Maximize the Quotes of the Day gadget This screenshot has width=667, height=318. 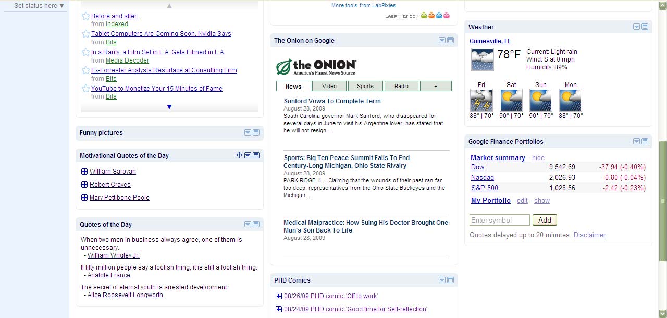point(256,224)
